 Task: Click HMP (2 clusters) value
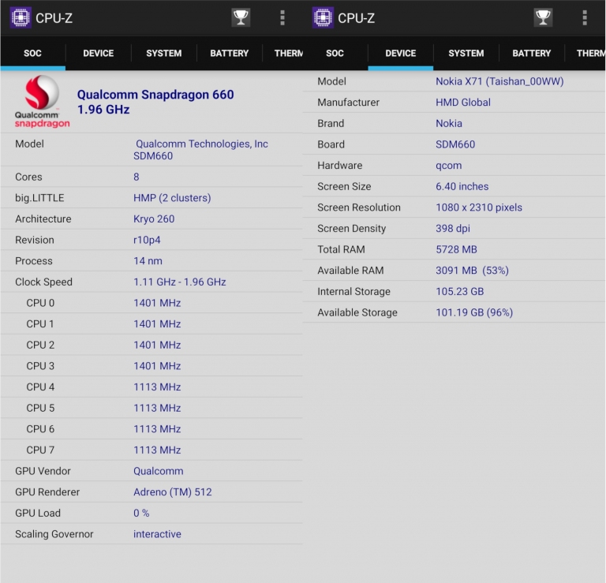172,198
